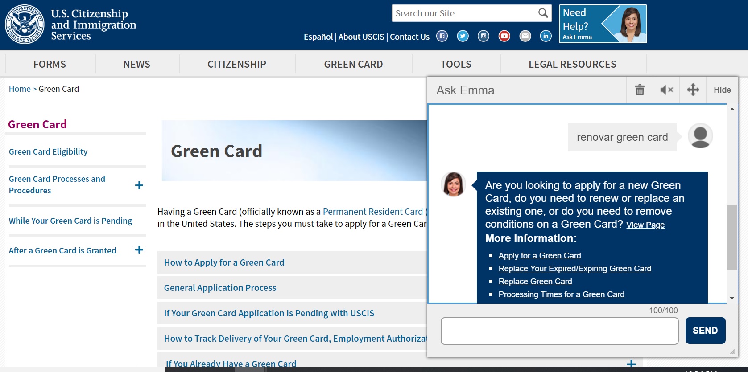Open the CITIZENSHIP menu
The height and width of the screenshot is (372, 748).
[x=237, y=64]
